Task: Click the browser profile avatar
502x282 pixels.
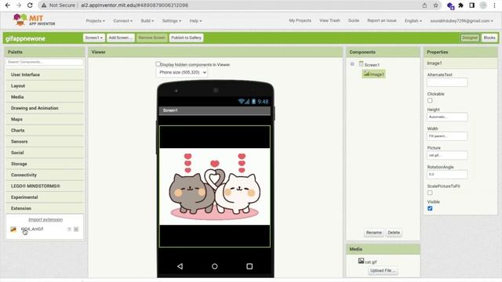Action: [x=483, y=5]
